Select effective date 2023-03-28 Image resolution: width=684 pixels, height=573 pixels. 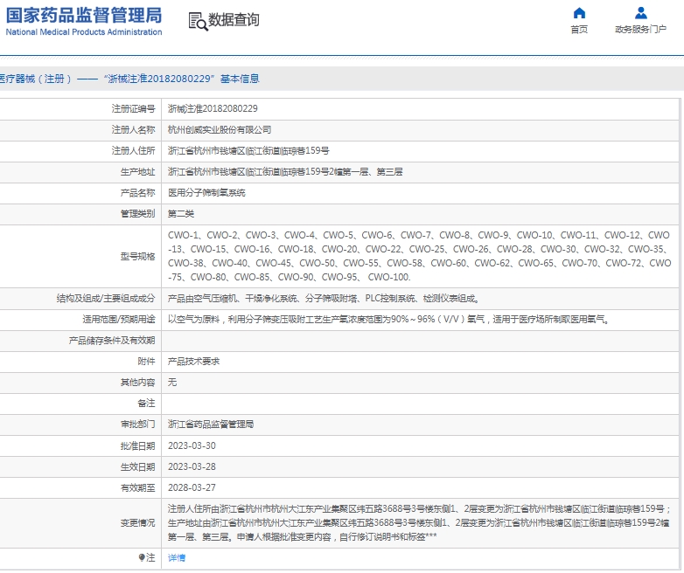click(x=192, y=466)
